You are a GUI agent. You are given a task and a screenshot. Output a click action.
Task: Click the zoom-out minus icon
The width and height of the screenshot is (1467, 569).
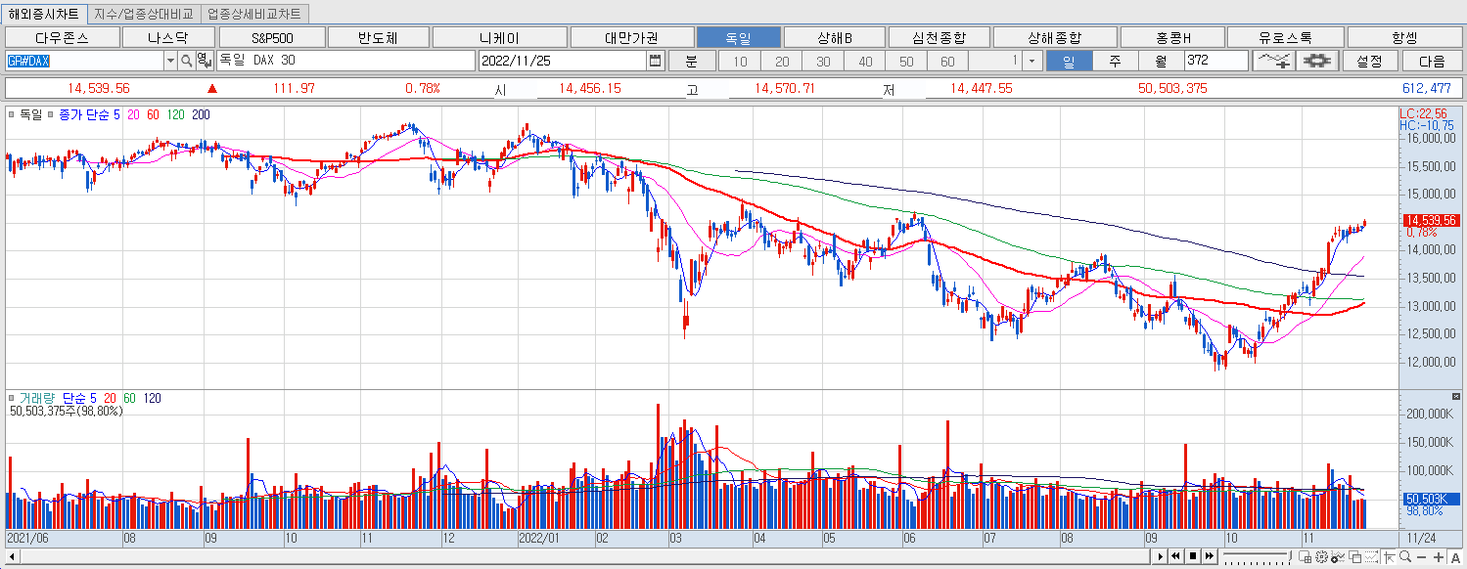(x=1423, y=557)
